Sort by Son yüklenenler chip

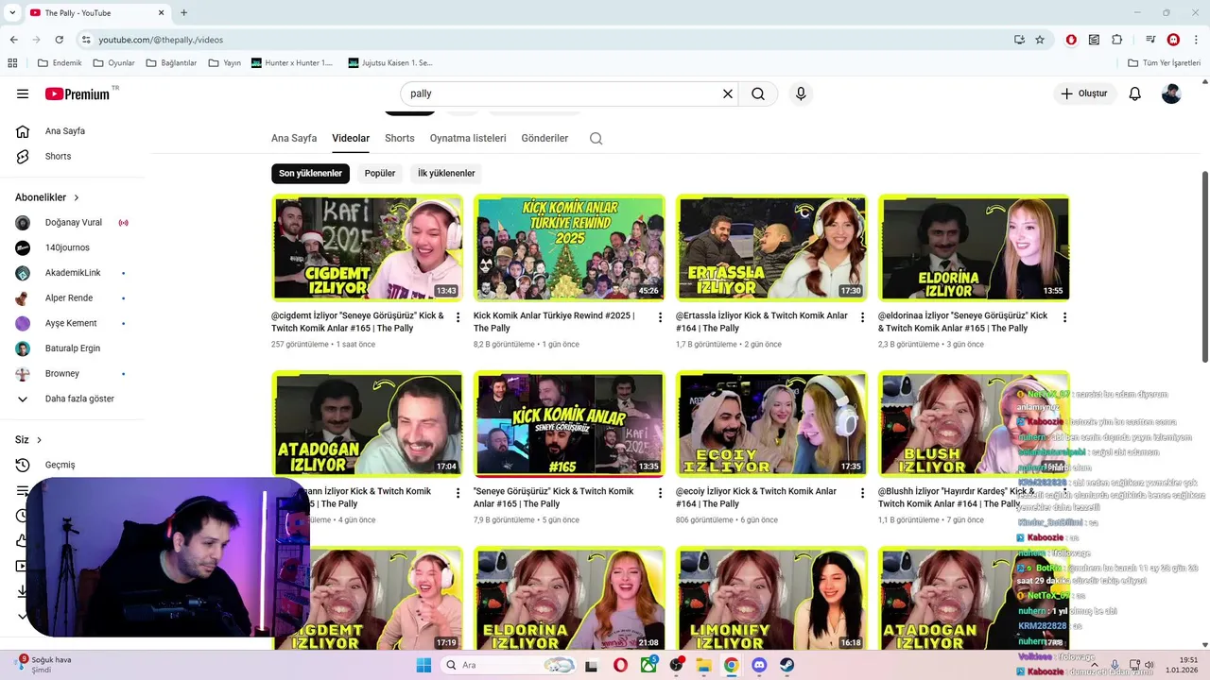point(310,174)
